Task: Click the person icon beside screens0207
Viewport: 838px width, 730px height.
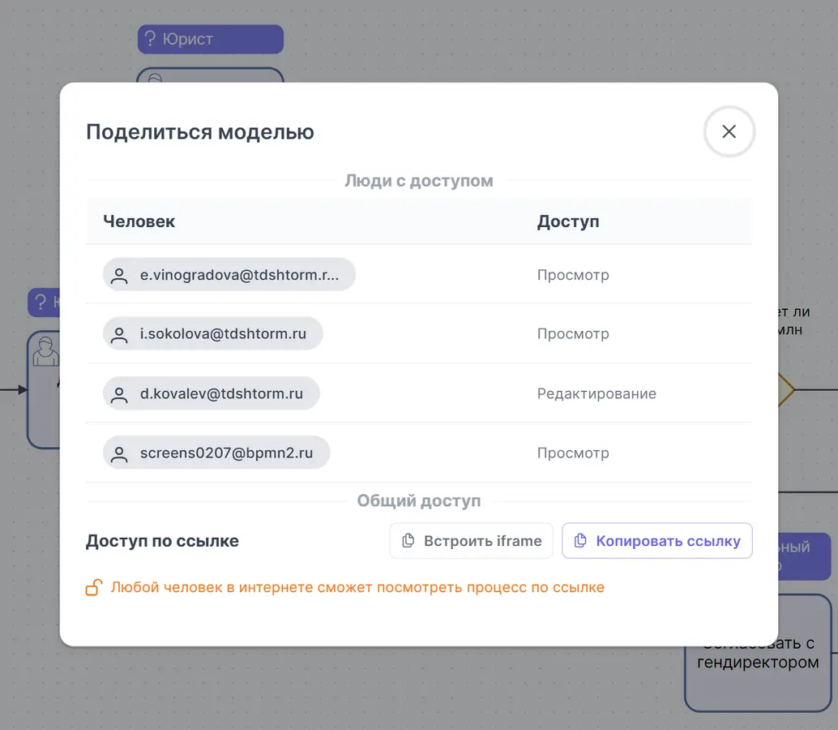Action: pyautogui.click(x=119, y=454)
